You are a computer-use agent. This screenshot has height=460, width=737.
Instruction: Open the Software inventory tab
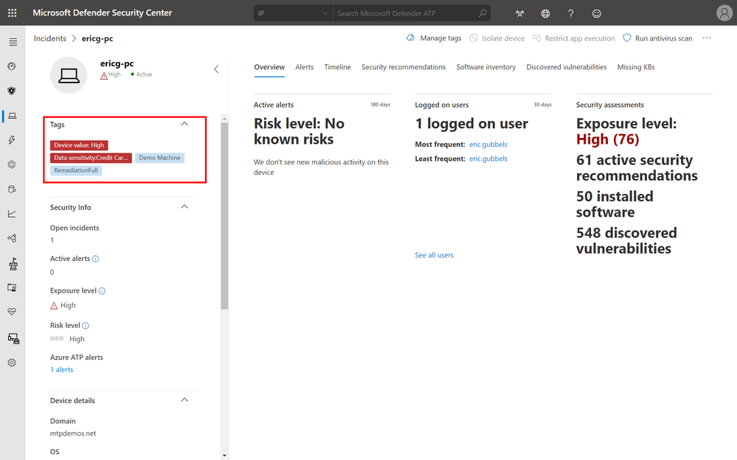tap(485, 67)
